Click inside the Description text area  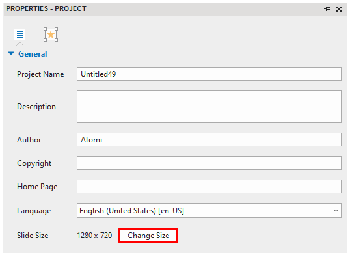tap(209, 107)
